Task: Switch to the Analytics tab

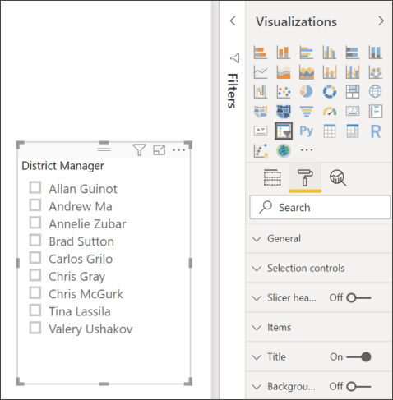Action: point(338,177)
